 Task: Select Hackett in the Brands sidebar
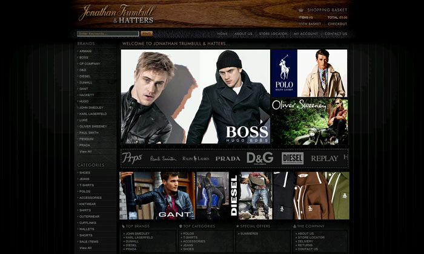[87, 95]
